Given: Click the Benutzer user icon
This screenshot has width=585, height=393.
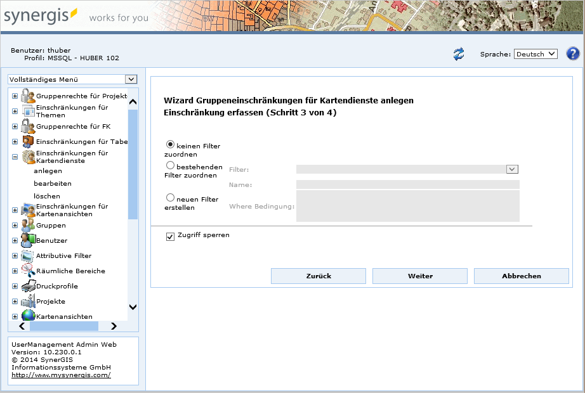Looking at the screenshot, I should 27,240.
